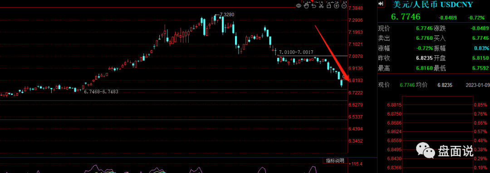Screen dimensions: 490x173
Task: Click the undo arrow icon
Action: (314, 5)
